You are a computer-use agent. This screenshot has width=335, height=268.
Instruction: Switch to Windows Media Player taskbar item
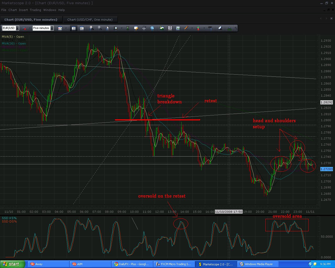(x=258, y=264)
